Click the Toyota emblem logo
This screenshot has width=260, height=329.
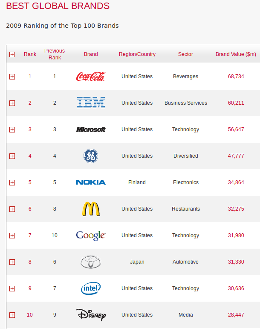point(91,262)
